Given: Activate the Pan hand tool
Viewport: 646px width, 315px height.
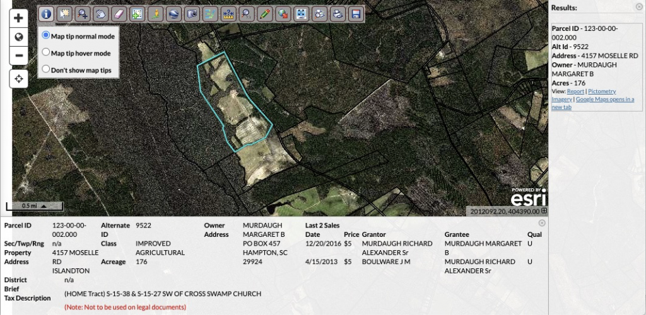Looking at the screenshot, I should [100, 13].
